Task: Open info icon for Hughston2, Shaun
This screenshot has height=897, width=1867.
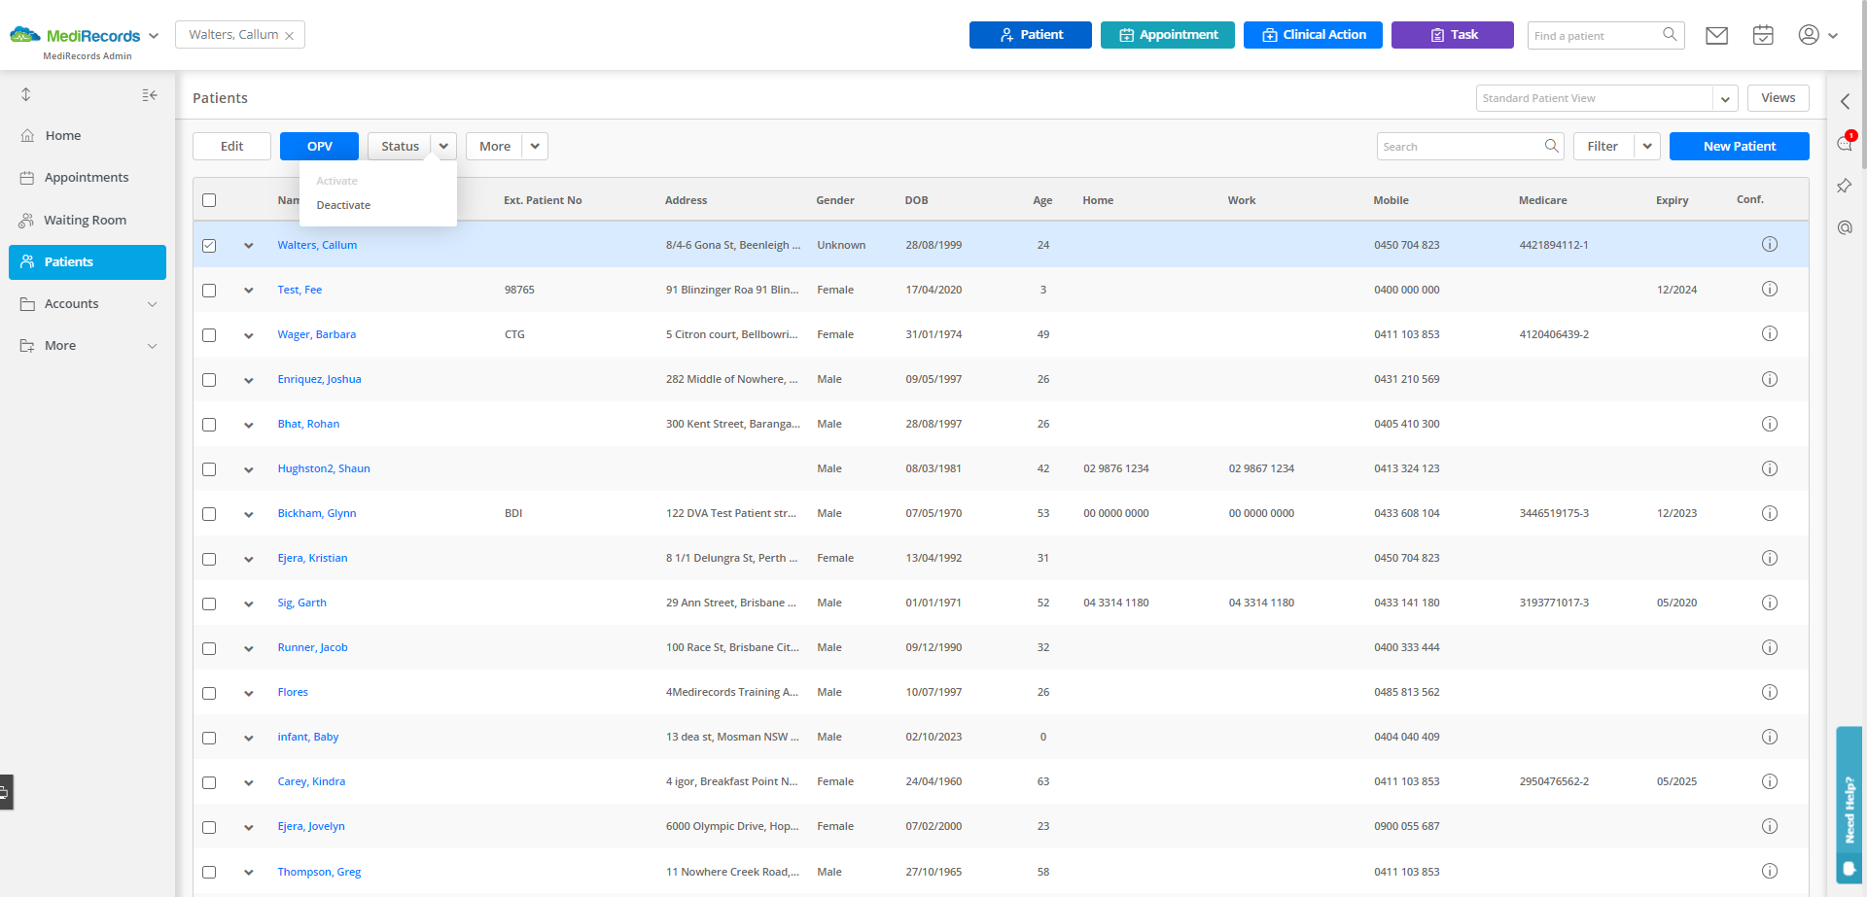Action: click(1770, 468)
